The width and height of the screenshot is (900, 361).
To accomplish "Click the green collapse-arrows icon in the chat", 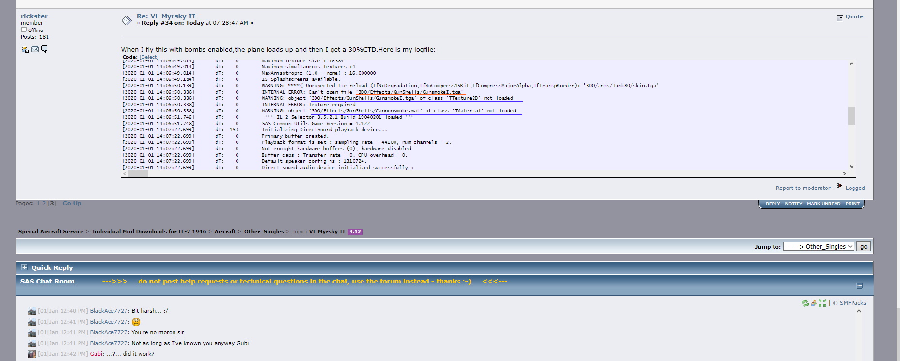I will click(822, 303).
